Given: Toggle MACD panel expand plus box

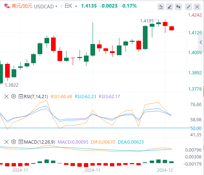Looking at the screenshot, I should tap(21, 142).
